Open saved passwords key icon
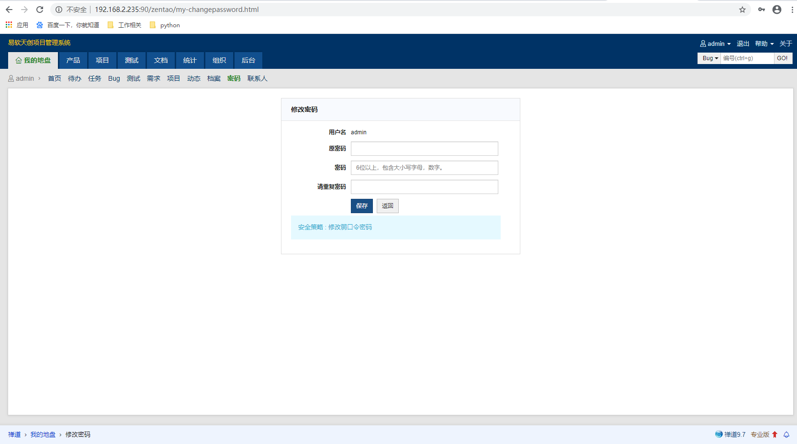 point(762,10)
